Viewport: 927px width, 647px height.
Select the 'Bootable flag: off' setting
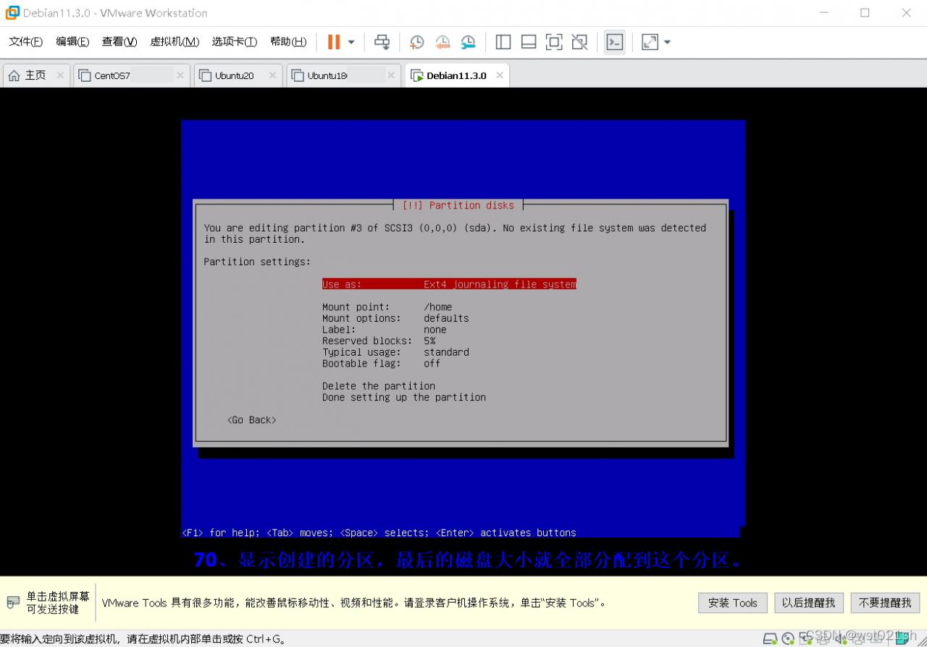pyautogui.click(x=381, y=363)
